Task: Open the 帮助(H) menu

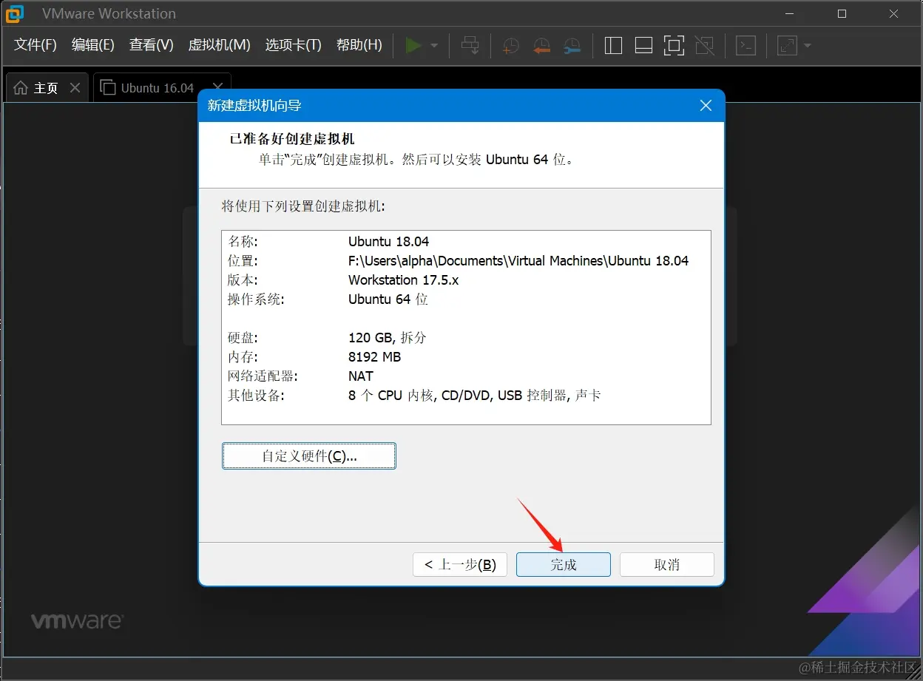Action: click(x=359, y=45)
